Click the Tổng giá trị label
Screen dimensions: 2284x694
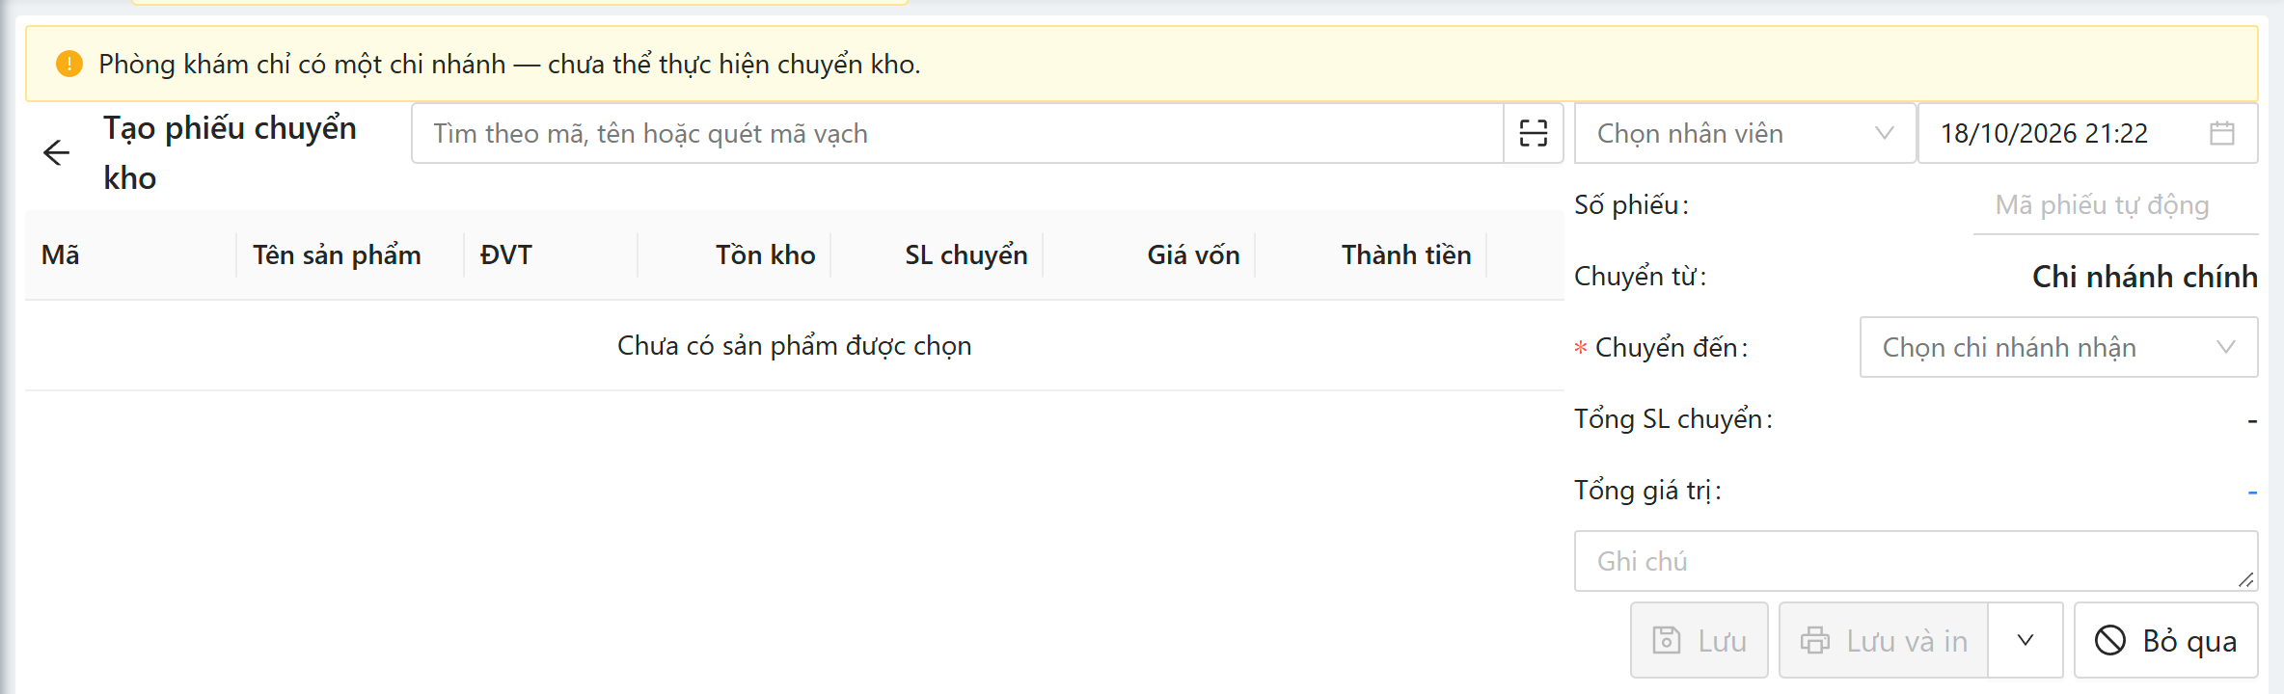pyautogui.click(x=1647, y=490)
